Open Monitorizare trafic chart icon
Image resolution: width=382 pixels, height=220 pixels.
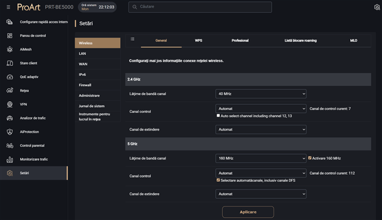click(x=9, y=159)
